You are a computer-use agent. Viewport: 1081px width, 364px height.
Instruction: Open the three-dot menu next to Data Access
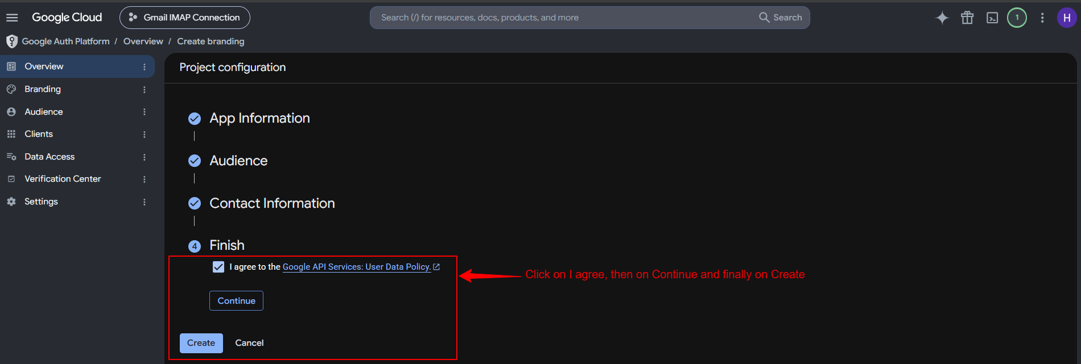[145, 157]
